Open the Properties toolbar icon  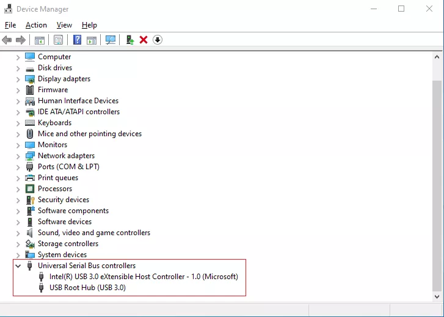pyautogui.click(x=59, y=40)
